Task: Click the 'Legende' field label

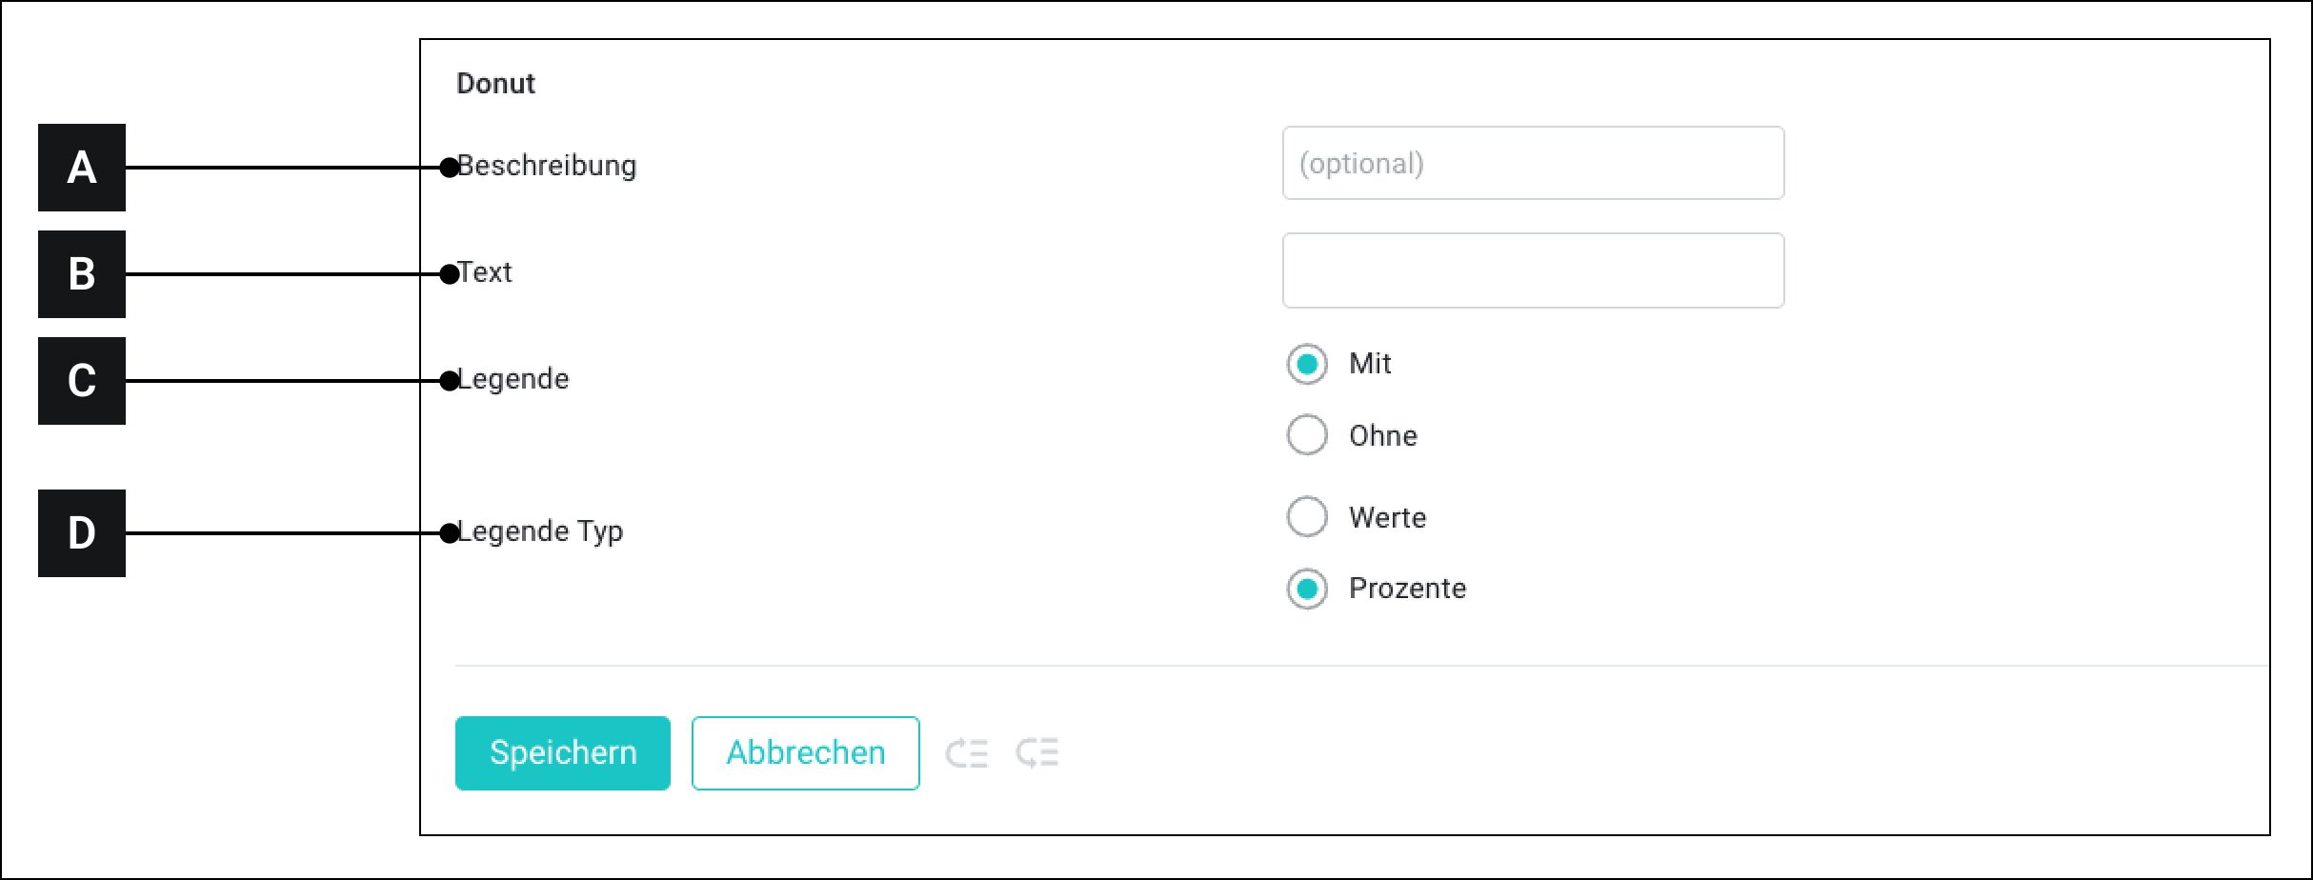Action: click(514, 379)
